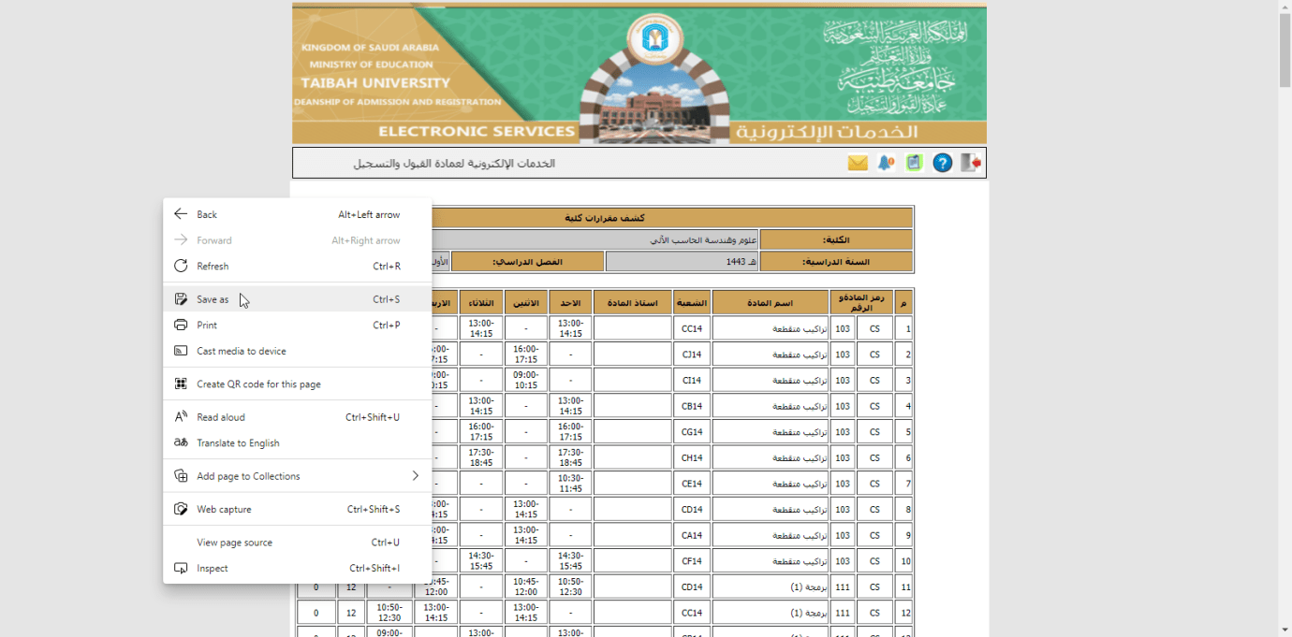Click the Translate language icon

click(181, 442)
